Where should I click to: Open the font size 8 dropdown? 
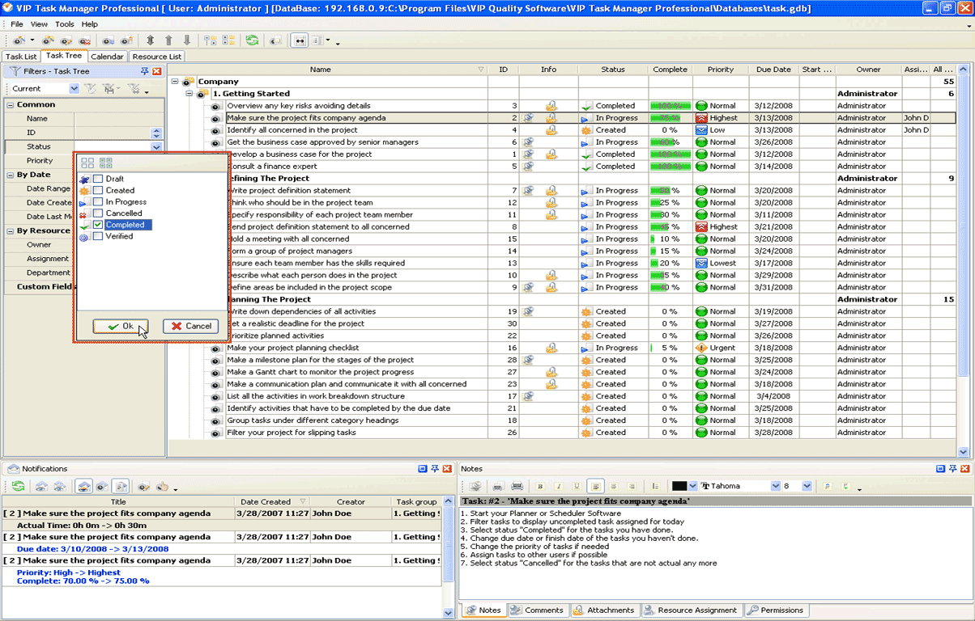point(807,486)
